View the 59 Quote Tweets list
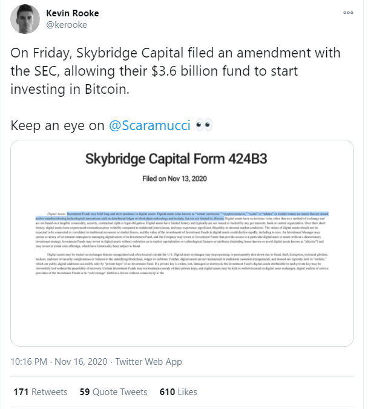Viewport: 368px width, 409px height. [113, 392]
